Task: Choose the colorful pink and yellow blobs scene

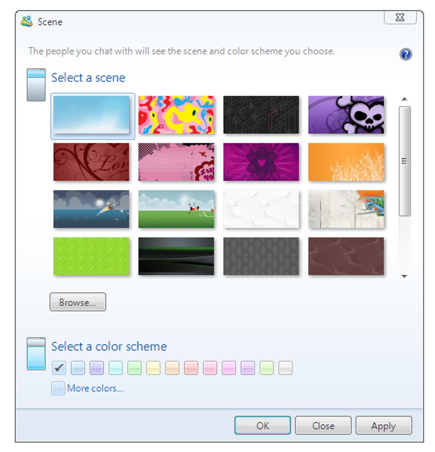Action: click(176, 115)
